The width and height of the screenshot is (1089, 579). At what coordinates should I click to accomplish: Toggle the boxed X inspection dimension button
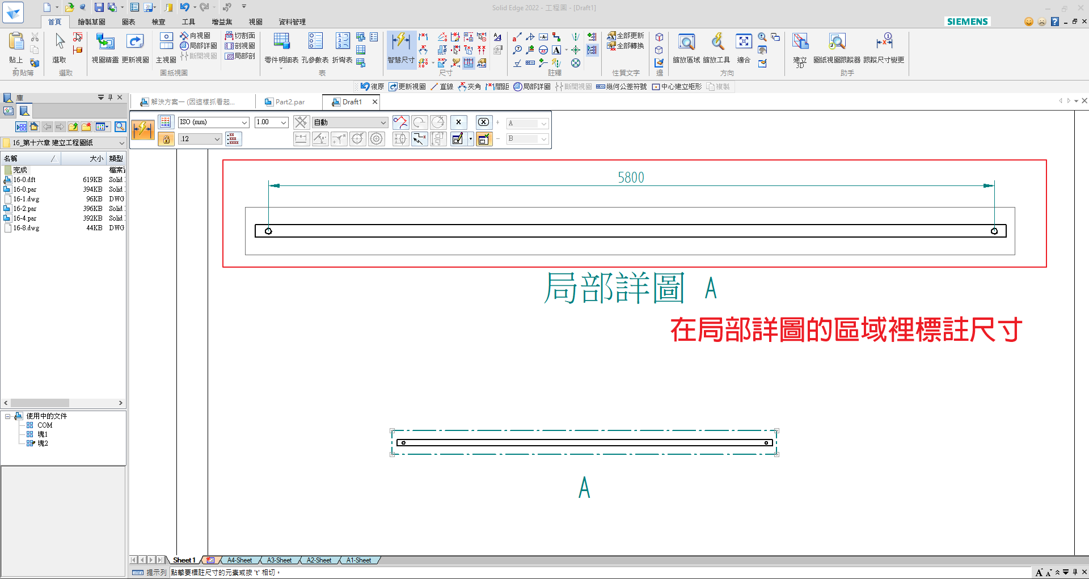[x=483, y=122]
